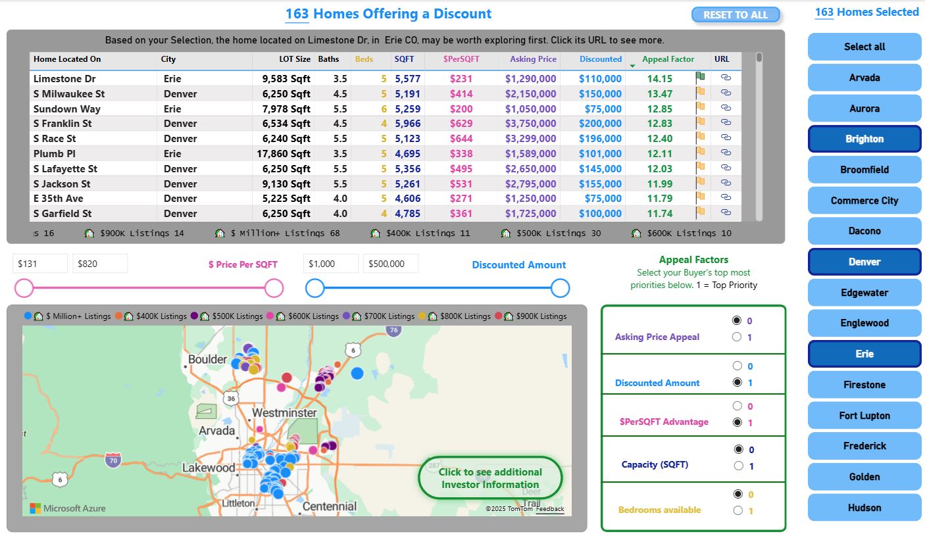The width and height of the screenshot is (925, 536).
Task: Expand additional Investor Information on the map
Action: click(x=489, y=477)
